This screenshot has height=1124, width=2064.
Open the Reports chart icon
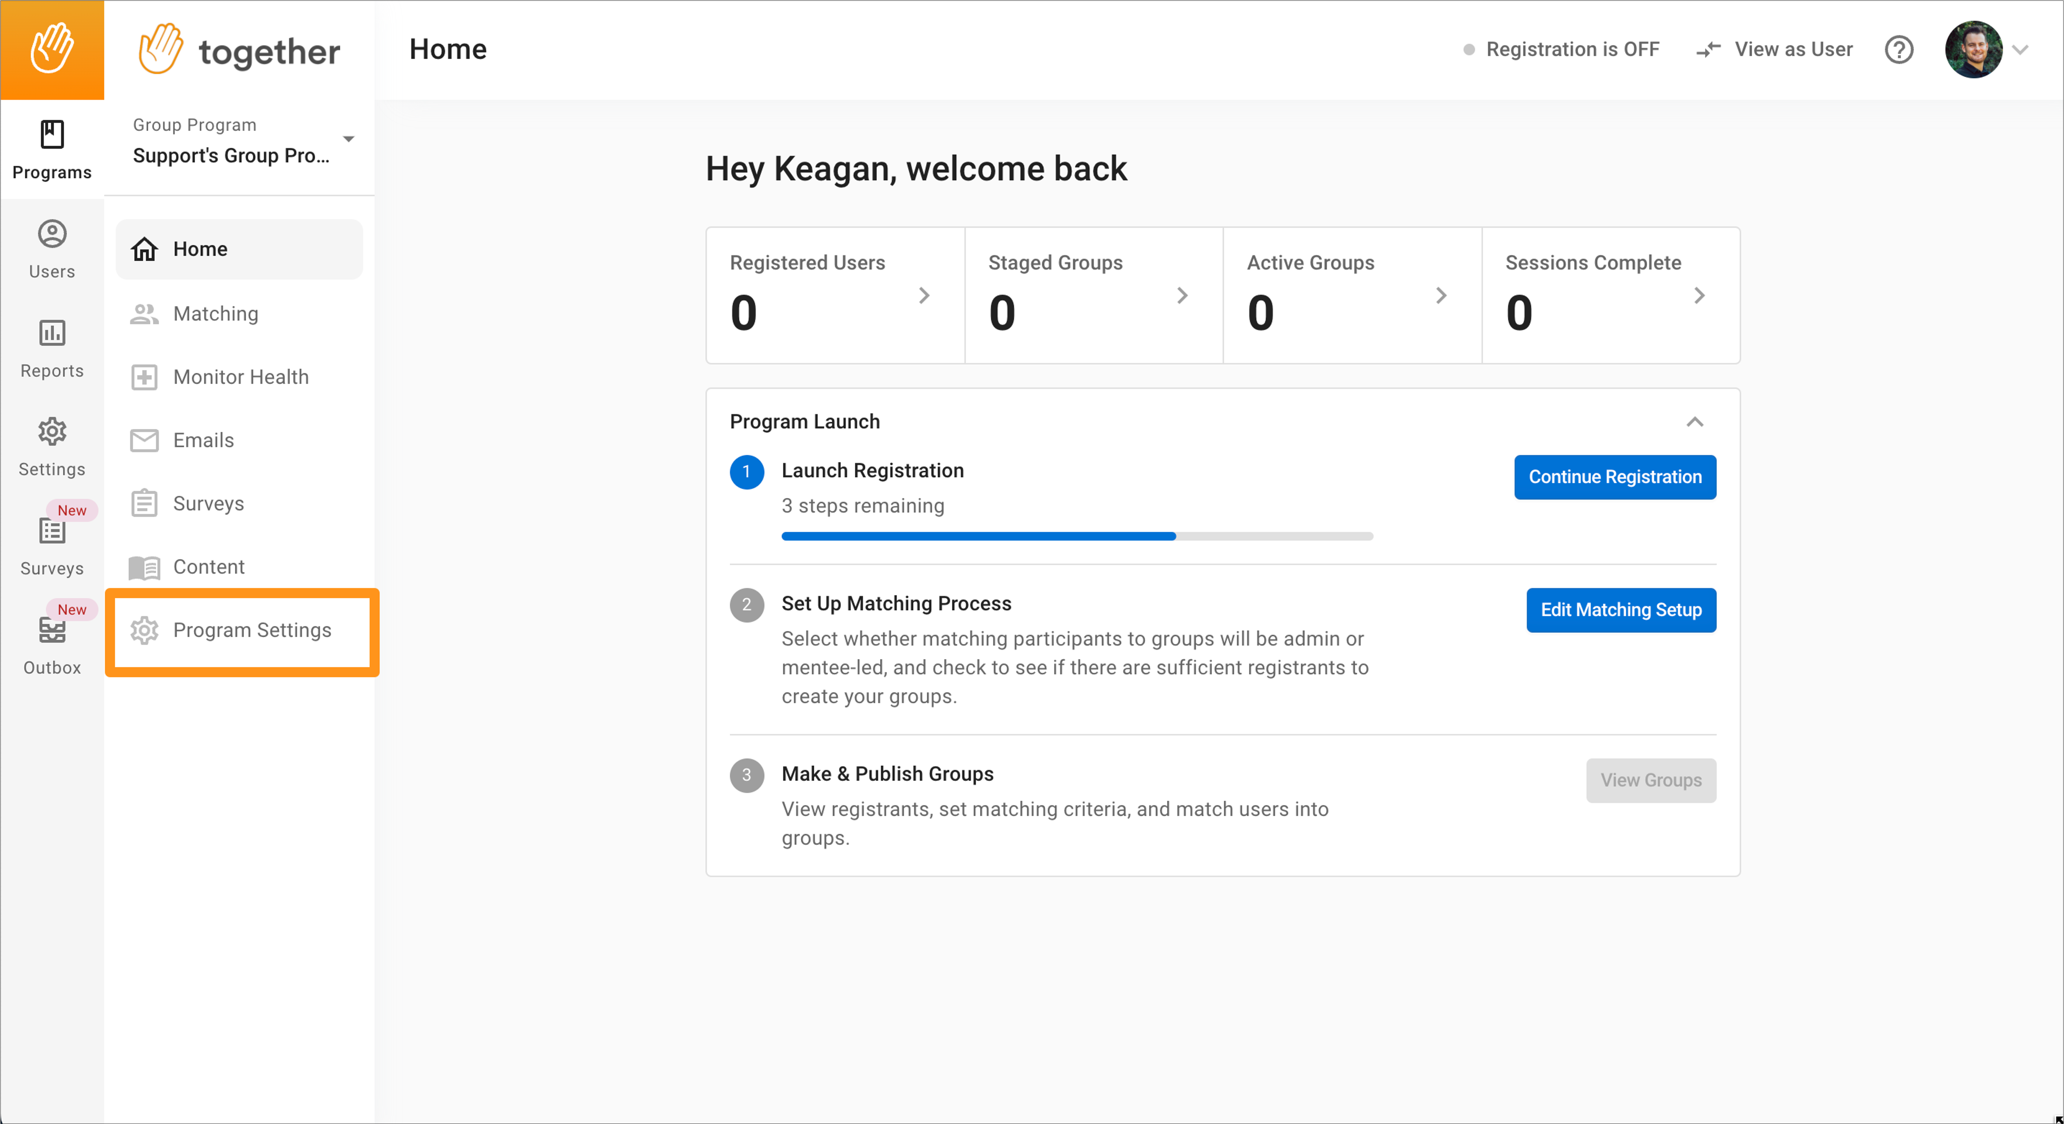pos(52,333)
